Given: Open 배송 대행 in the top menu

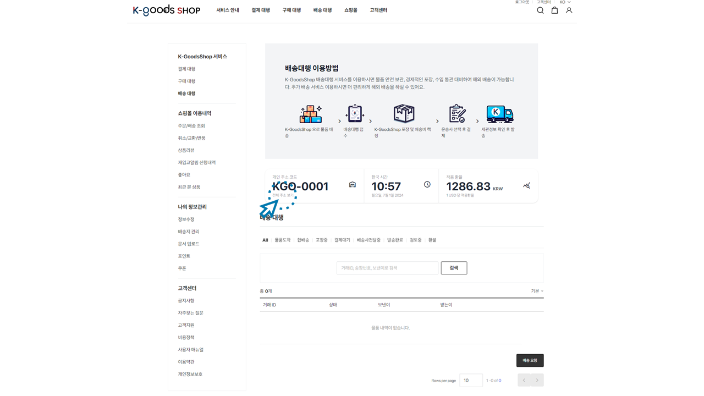Looking at the screenshot, I should [322, 10].
